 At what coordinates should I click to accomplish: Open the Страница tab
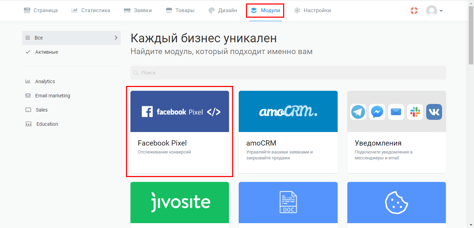41,10
